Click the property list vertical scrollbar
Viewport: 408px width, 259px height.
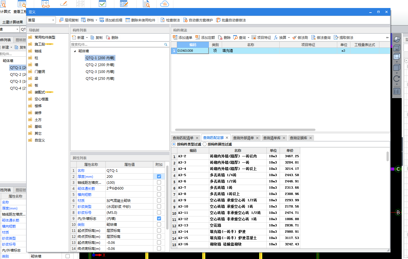tap(167, 198)
